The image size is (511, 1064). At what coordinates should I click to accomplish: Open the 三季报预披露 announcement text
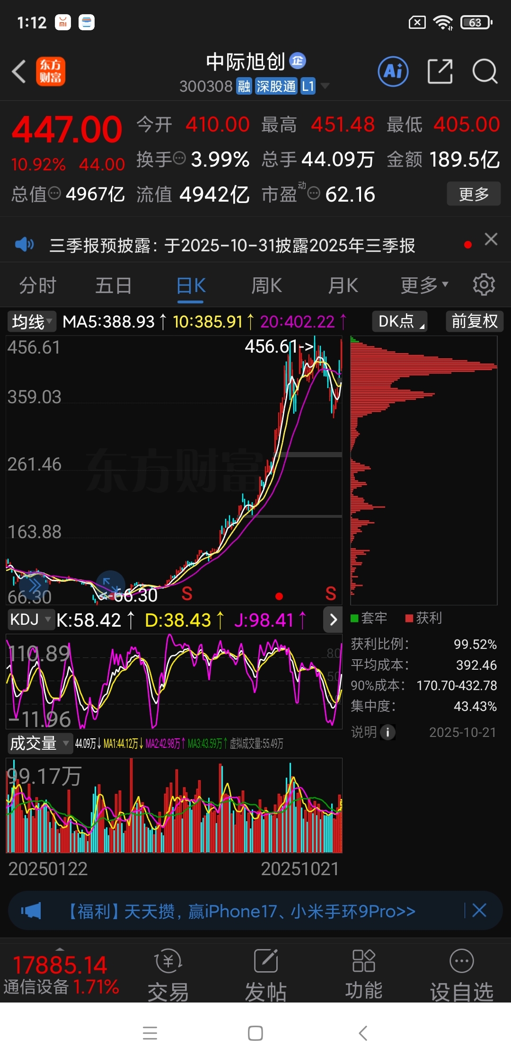click(x=232, y=245)
